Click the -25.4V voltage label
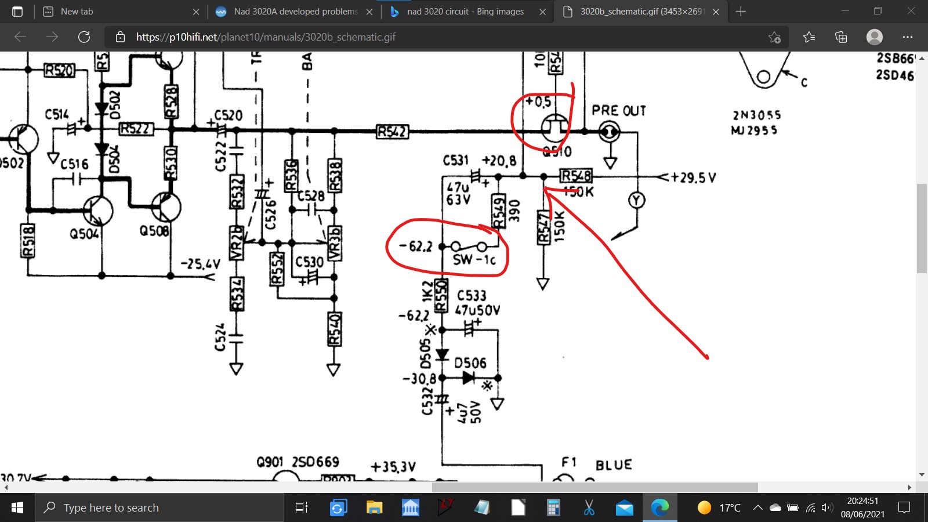 click(201, 264)
